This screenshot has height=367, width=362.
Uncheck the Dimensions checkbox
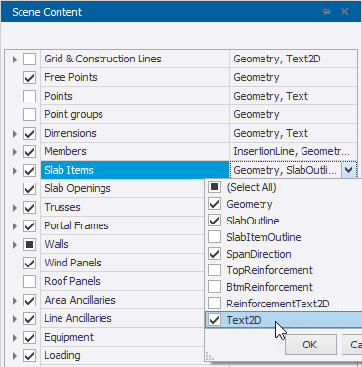click(29, 134)
